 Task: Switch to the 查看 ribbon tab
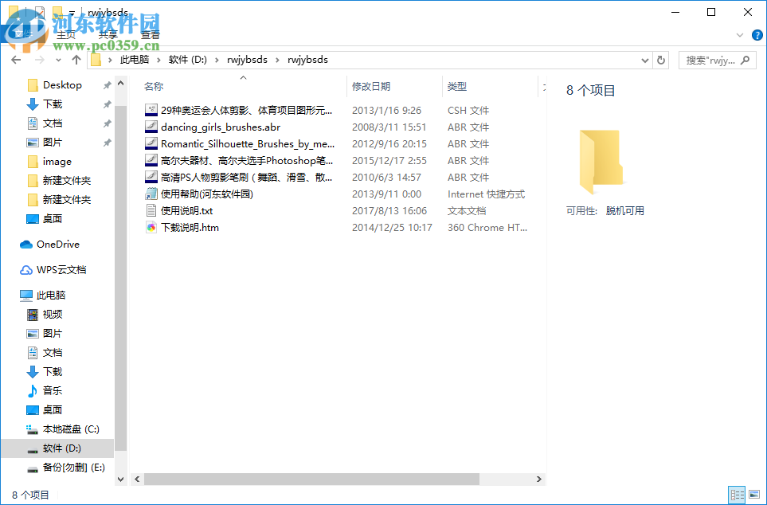point(151,35)
